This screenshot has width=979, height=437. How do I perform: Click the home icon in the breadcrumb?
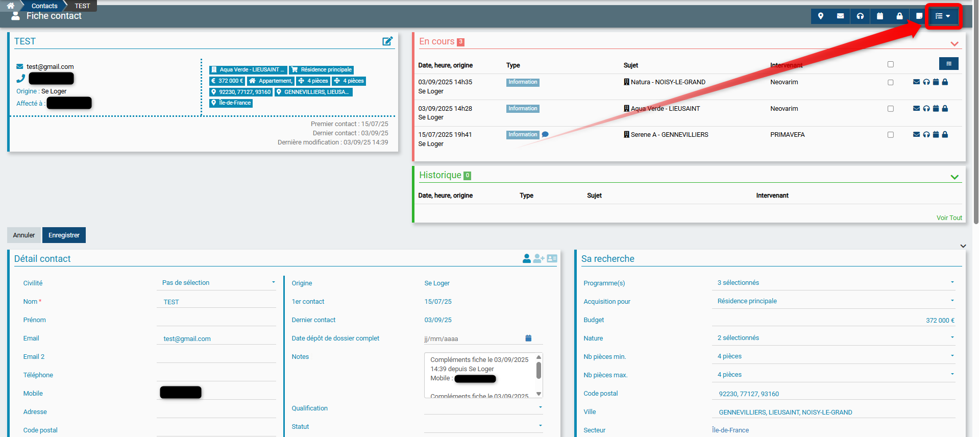(10, 6)
